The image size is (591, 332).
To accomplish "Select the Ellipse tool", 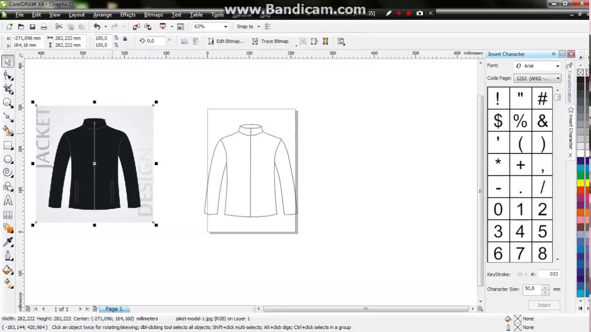I will click(x=8, y=160).
